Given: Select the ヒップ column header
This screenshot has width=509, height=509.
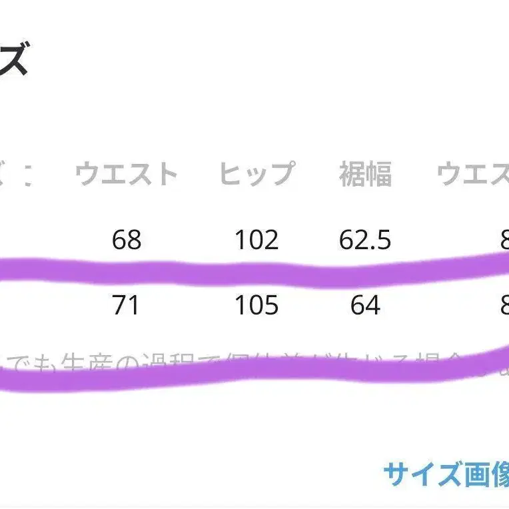Looking at the screenshot, I should click(x=256, y=175).
